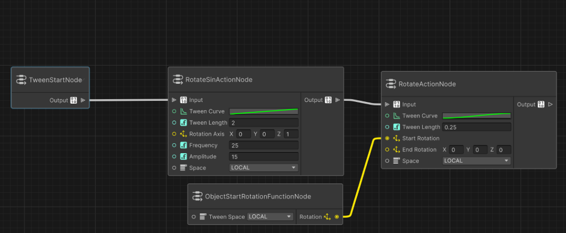This screenshot has height=233, width=566.
Task: Click RotateActionNode Output flow arrow port
Action: [x=550, y=104]
